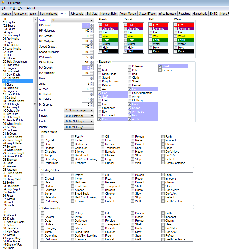
Task: Uncheck the Cloak equipment checkbox
Action: pyautogui.click(x=160, y=66)
